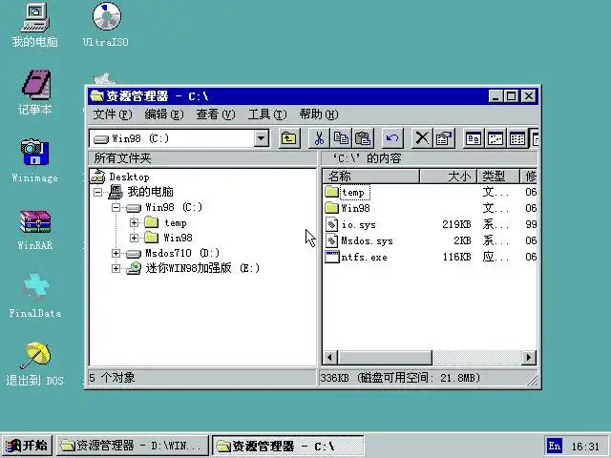Viewport: 611px width, 458px height.
Task: Select Desktop in the folder tree
Action: tap(129, 177)
